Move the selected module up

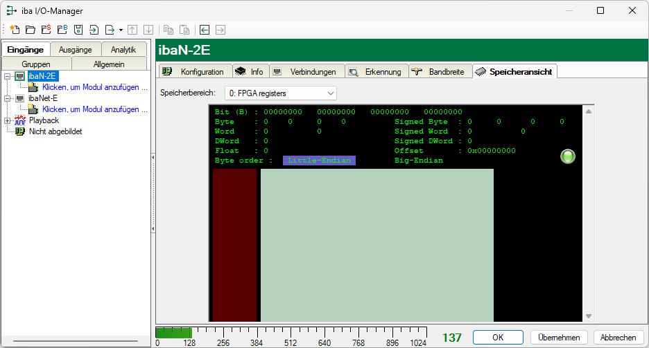(x=132, y=30)
